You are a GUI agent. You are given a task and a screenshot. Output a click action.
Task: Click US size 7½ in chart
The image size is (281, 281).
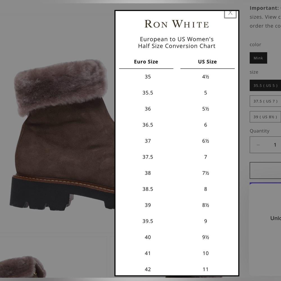[x=206, y=173]
